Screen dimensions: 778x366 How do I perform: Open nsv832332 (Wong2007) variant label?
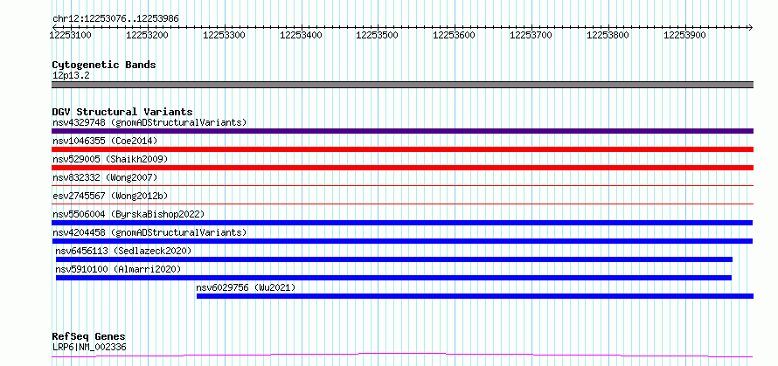click(x=105, y=177)
